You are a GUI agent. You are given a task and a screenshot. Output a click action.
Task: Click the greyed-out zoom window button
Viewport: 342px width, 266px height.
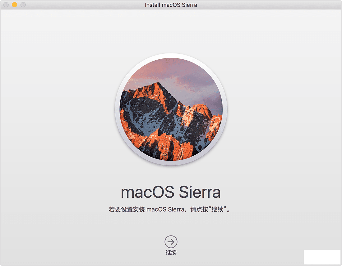[23, 5]
